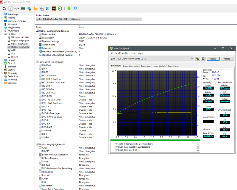Open the OSD panel toolbar icon
Viewport: 237px width, 190px height.
coord(54,9)
